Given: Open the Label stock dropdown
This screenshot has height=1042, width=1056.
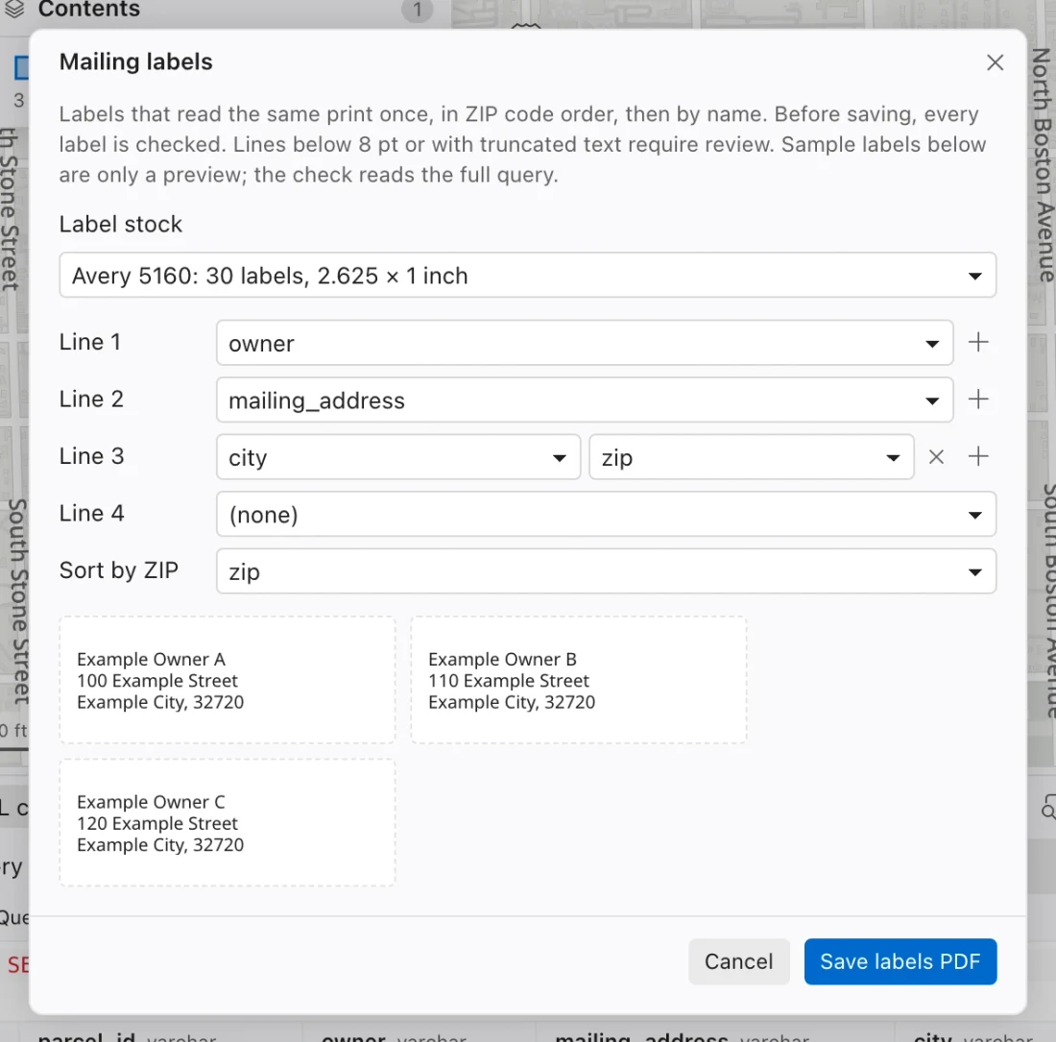Looking at the screenshot, I should click(x=527, y=275).
